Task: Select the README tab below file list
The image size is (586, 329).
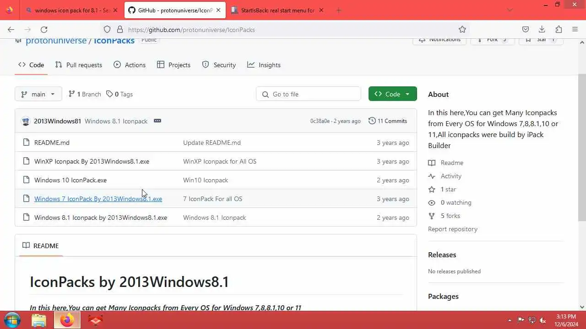Action: coord(41,246)
